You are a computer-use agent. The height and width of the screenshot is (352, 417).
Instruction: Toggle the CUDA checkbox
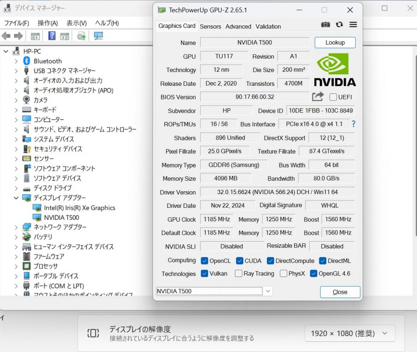pyautogui.click(x=240, y=261)
